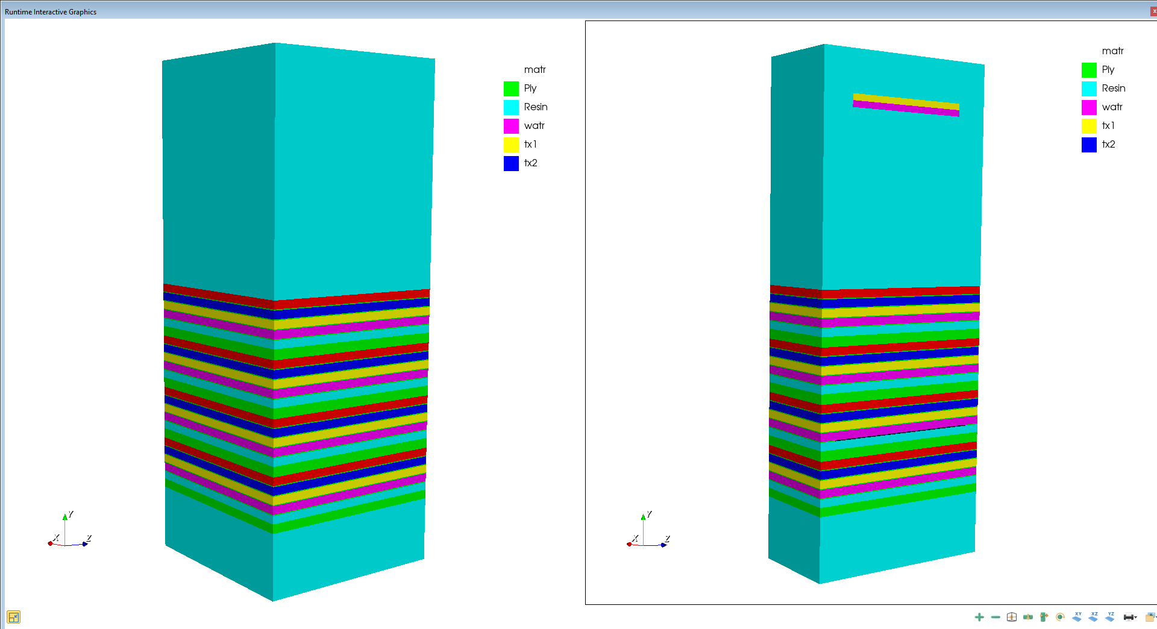Image resolution: width=1157 pixels, height=629 pixels.
Task: Click the green Ply swatch in right legend
Action: 1089,70
